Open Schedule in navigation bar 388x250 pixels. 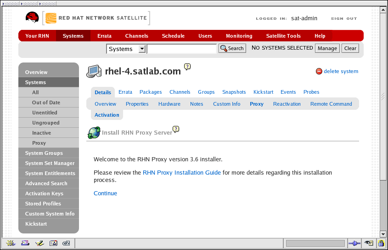pos(173,36)
